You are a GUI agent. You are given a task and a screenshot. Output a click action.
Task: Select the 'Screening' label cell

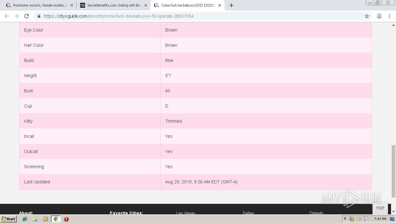coord(90,167)
